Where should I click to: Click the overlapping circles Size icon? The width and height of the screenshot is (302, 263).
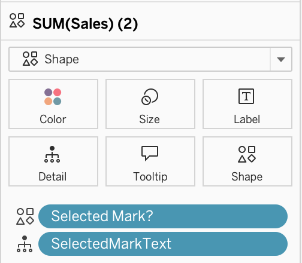click(150, 97)
